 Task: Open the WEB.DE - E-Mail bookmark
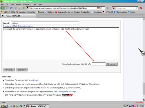(8, 12)
